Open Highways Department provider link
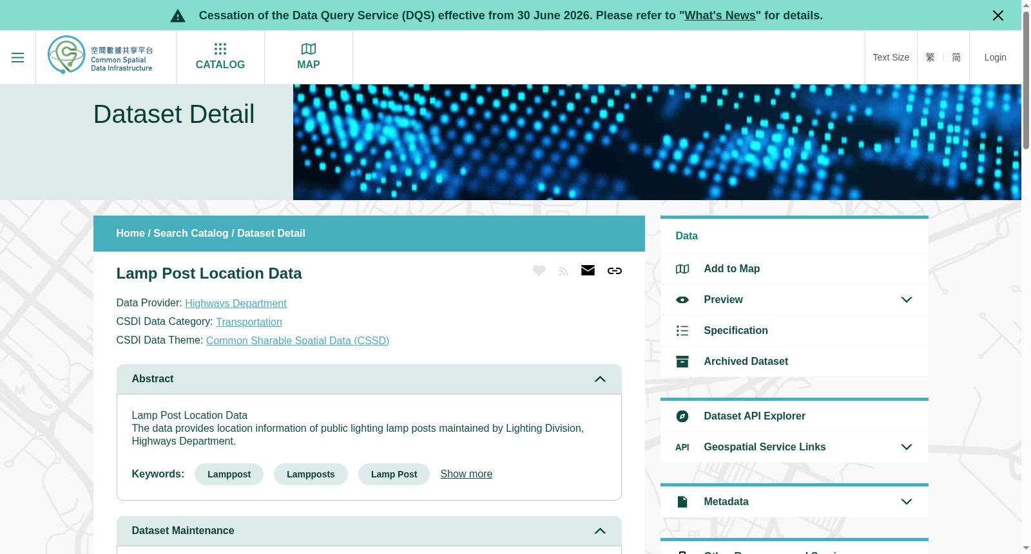This screenshot has height=554, width=1031. click(x=236, y=303)
